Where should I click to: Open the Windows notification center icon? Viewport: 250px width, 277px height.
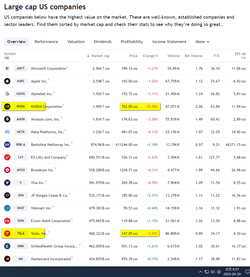pos(247,272)
